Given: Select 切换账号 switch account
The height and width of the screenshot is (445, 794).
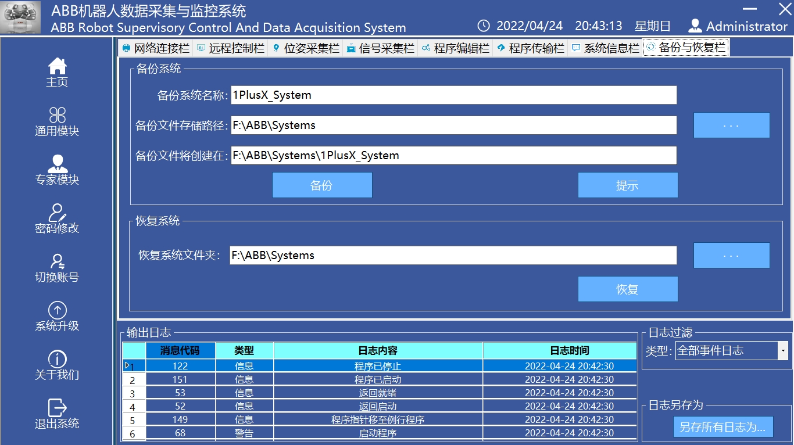Looking at the screenshot, I should pyautogui.click(x=57, y=268).
